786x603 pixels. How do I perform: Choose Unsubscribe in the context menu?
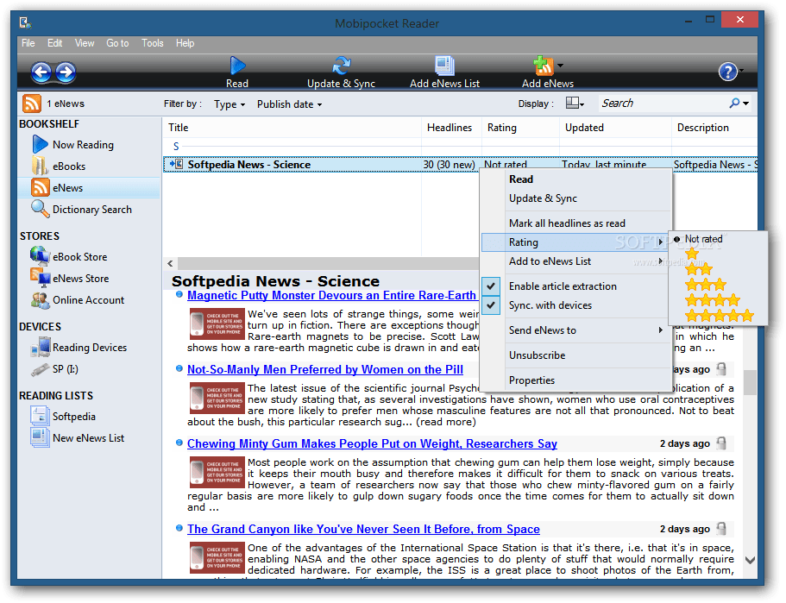pyautogui.click(x=576, y=356)
